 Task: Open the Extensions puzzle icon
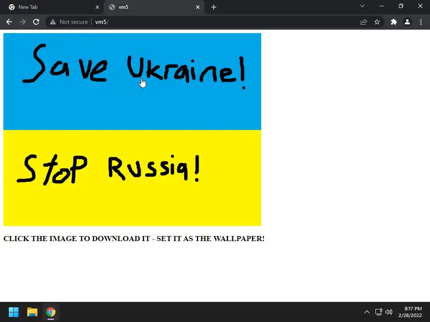coord(394,22)
